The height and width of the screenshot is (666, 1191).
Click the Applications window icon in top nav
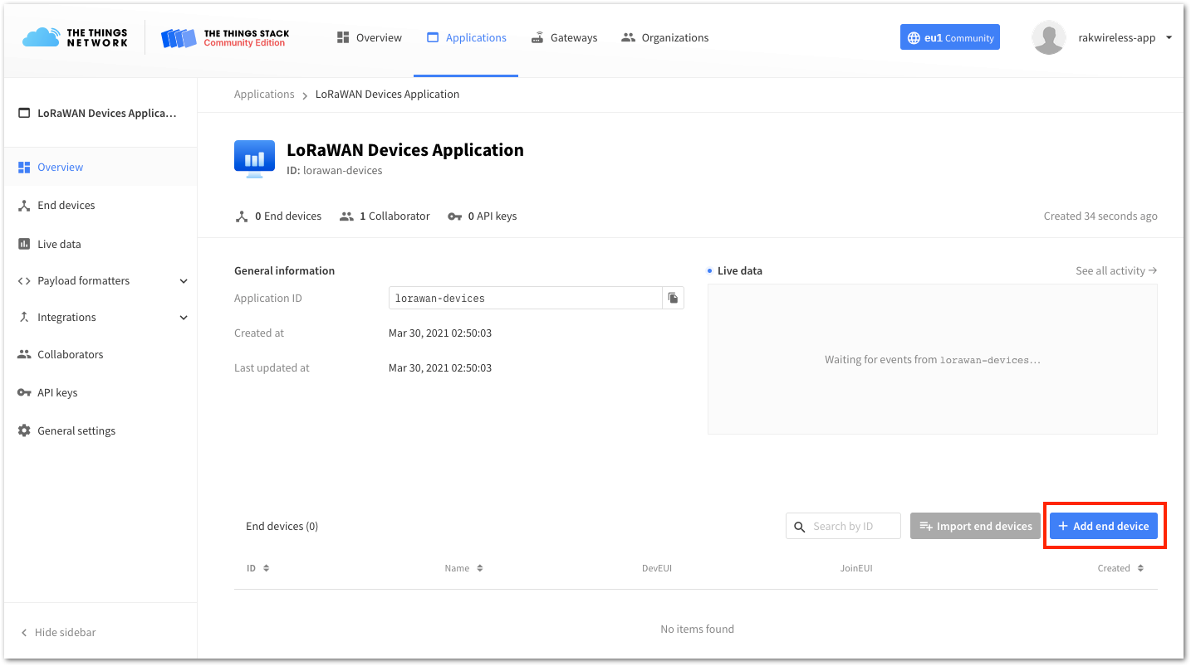[x=433, y=37]
